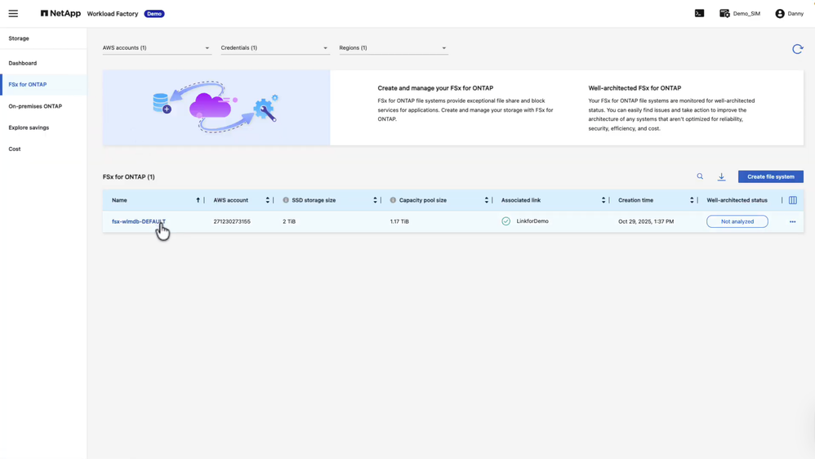Download the file systems table
The width and height of the screenshot is (815, 459).
point(721,176)
